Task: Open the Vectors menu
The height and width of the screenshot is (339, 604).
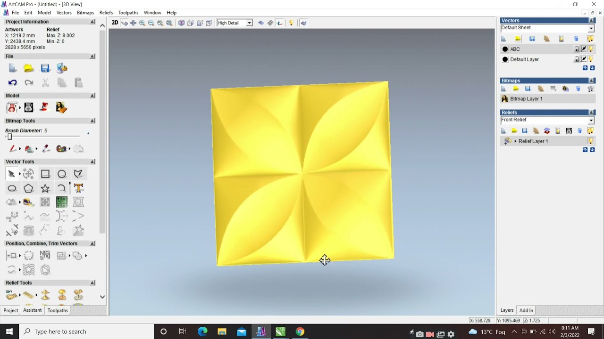Action: pyautogui.click(x=64, y=13)
